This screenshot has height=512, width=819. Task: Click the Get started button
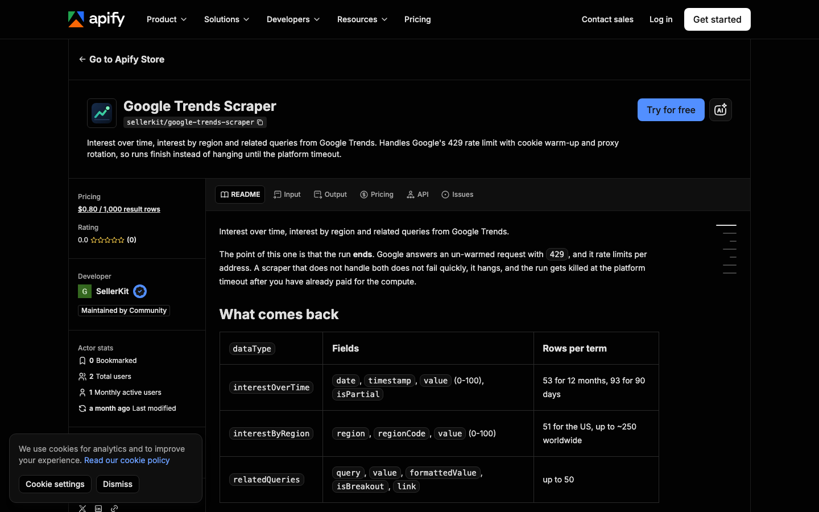pyautogui.click(x=717, y=19)
